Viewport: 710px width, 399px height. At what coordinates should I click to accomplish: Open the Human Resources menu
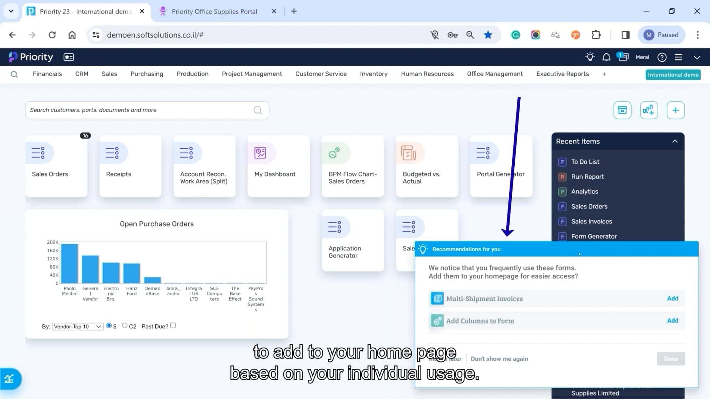(x=427, y=74)
